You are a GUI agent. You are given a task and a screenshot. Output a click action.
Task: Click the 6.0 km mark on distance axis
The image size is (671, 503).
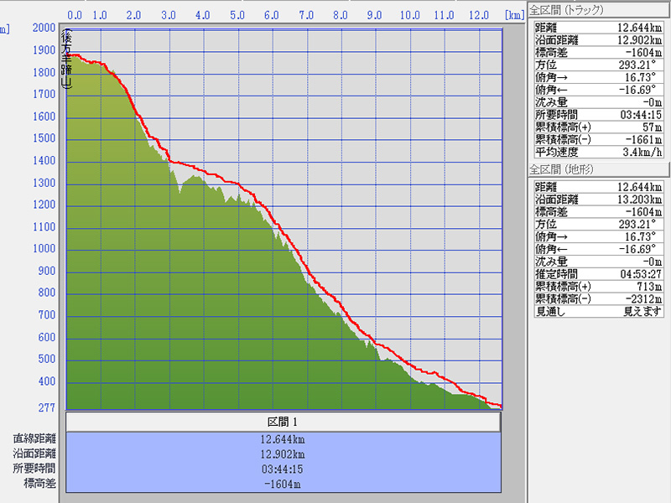[271, 15]
